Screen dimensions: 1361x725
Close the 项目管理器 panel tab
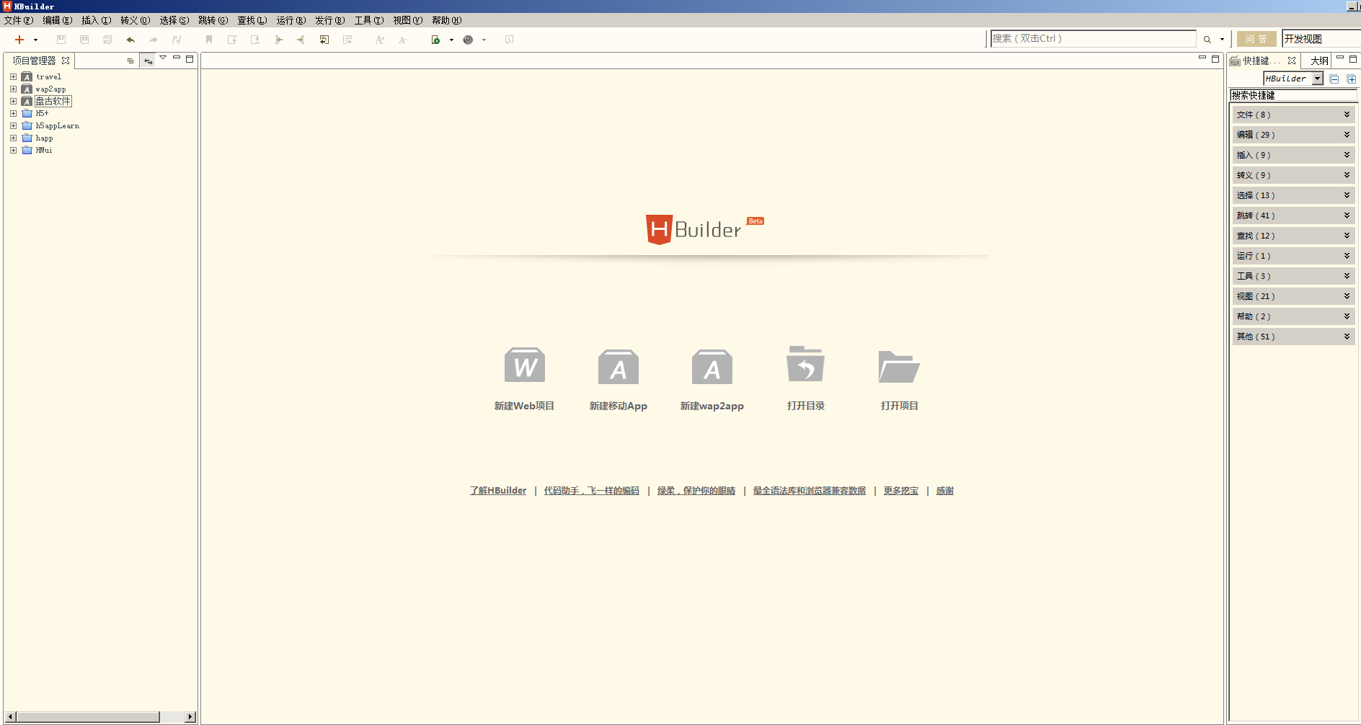pyautogui.click(x=66, y=61)
